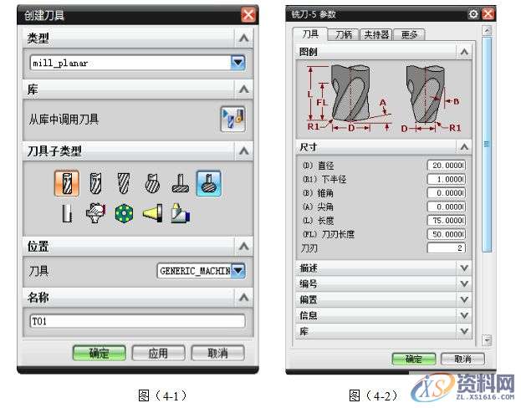Click the (FL) 刀刃长度 value field
Viewport: 521px width, 408px height.
(x=447, y=234)
